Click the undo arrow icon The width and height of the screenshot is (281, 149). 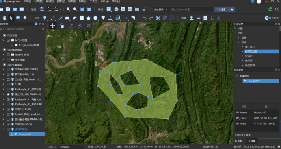(x=145, y=18)
